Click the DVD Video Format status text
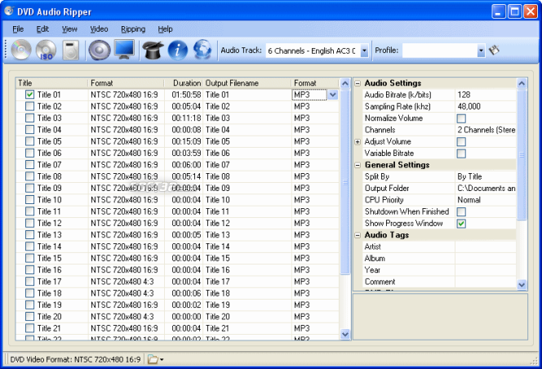This screenshot has width=542, height=369. (75, 359)
